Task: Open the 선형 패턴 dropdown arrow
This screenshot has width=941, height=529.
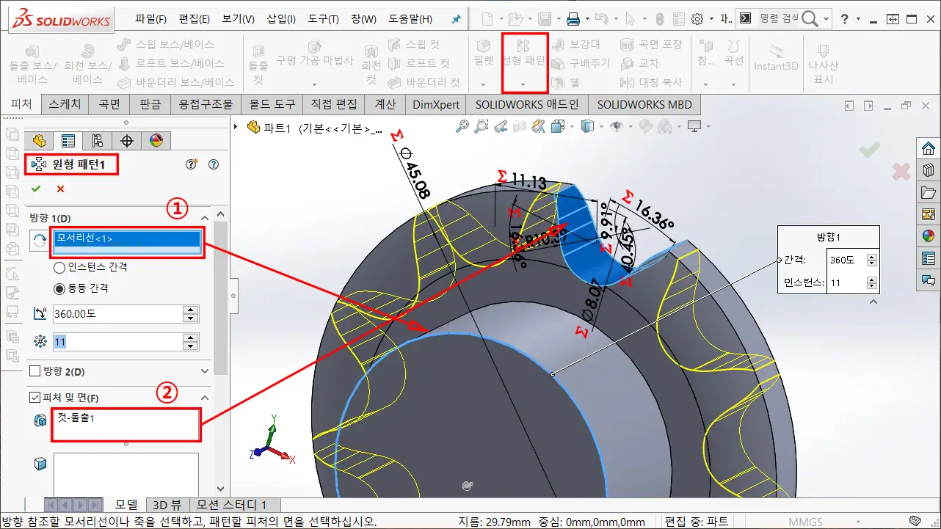Action: pyautogui.click(x=523, y=84)
